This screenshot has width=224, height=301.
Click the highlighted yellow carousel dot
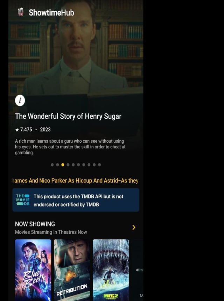pyautogui.click(x=63, y=165)
